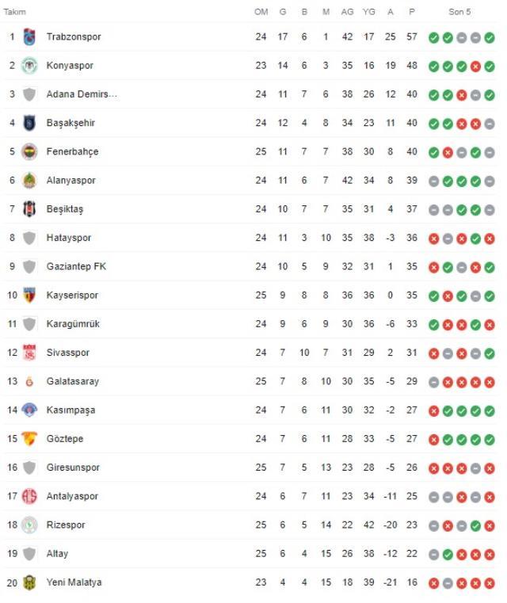Click Trabzonspor's most recent green win indicator
507x603 pixels.
tap(490, 37)
